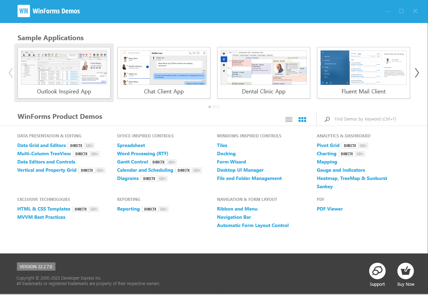Open Docking demo
Screen dimensions: 428x295
pyautogui.click(x=226, y=154)
